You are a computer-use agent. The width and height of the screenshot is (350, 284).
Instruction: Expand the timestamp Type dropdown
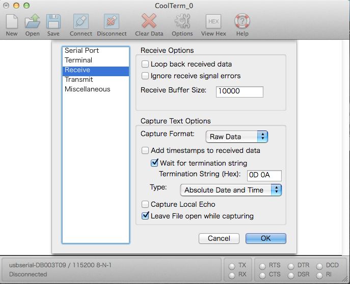click(231, 190)
